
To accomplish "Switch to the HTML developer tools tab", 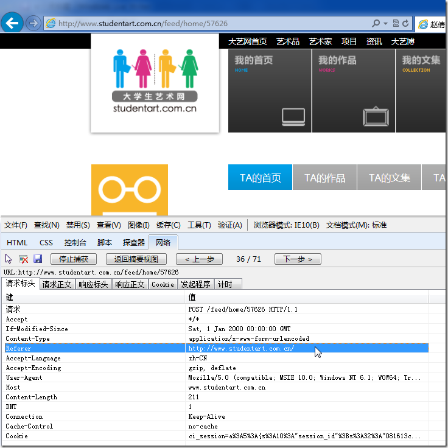I will pyautogui.click(x=17, y=243).
